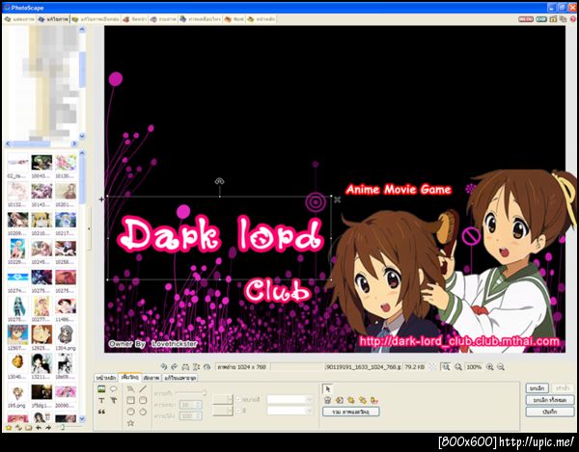Viewport: 579px width, 452px height.
Task: Select the Rounded Rectangle shape tool
Action: point(143,400)
